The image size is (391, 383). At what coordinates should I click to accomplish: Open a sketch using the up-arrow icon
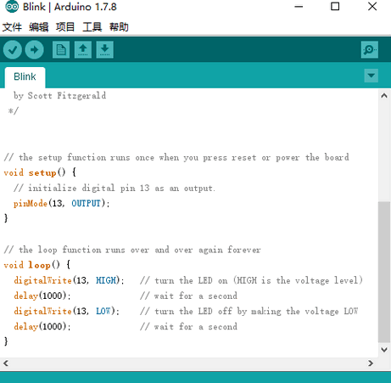coord(83,50)
